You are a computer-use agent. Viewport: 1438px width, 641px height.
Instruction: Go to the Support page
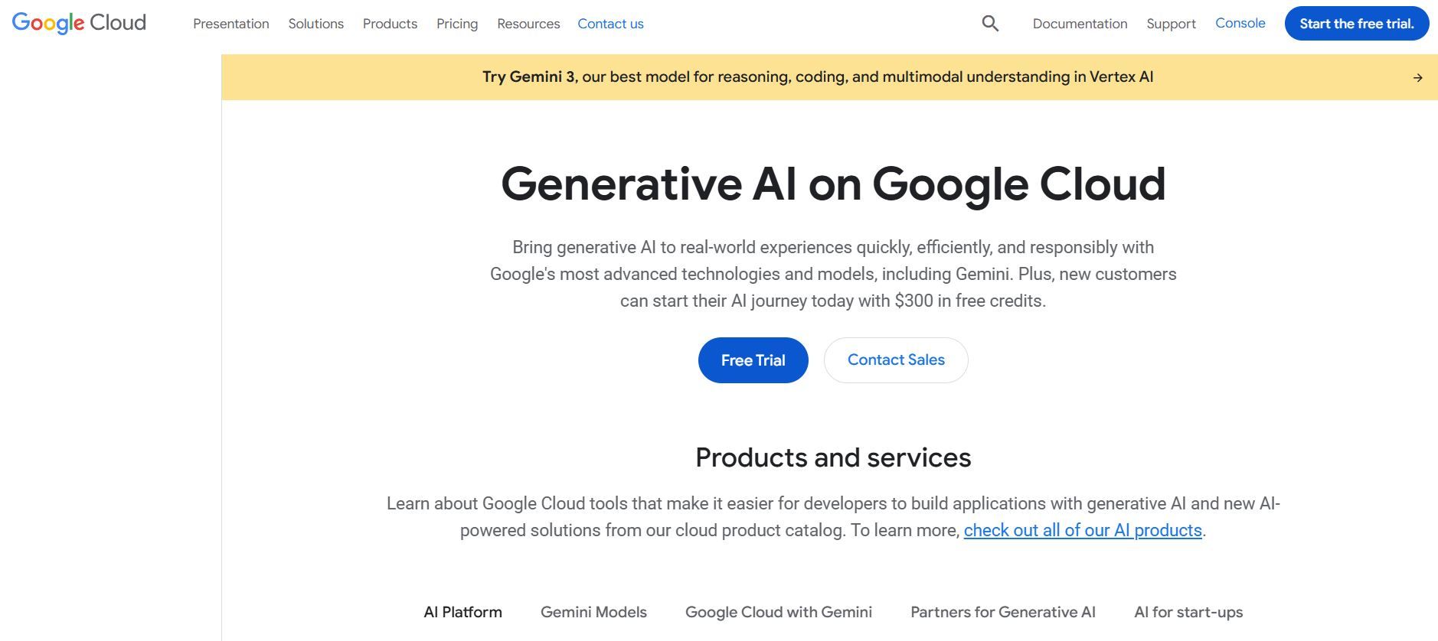[x=1171, y=24]
